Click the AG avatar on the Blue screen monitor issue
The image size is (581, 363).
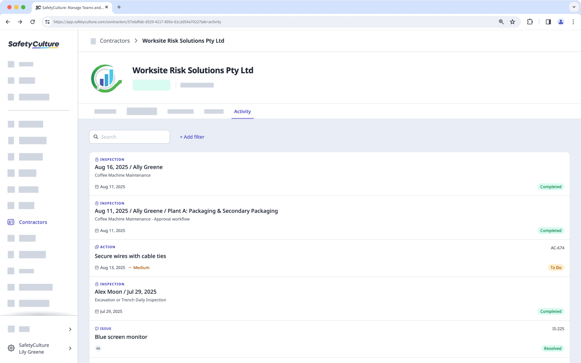(x=98, y=348)
